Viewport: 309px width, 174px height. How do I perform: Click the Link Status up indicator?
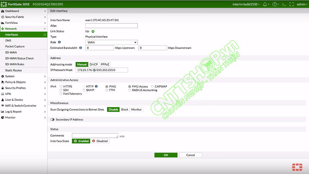pos(93,32)
